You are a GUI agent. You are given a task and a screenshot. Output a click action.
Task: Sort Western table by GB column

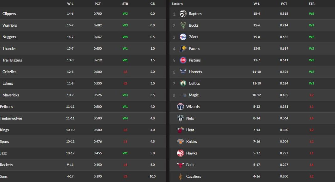coord(152,4)
